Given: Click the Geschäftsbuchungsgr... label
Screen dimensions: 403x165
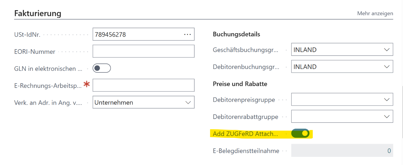Looking at the screenshot, I should [245, 50].
